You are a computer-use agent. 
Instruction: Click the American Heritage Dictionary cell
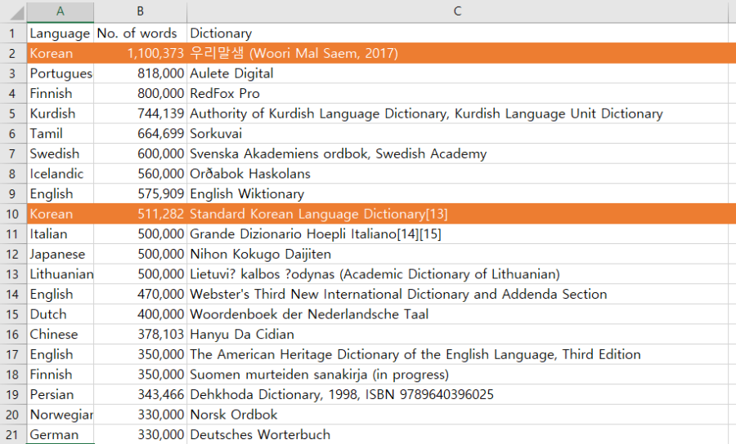[457, 354]
